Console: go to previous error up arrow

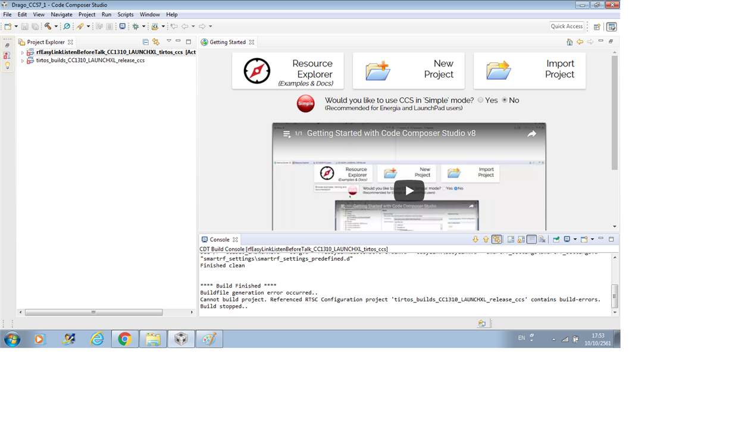[486, 239]
